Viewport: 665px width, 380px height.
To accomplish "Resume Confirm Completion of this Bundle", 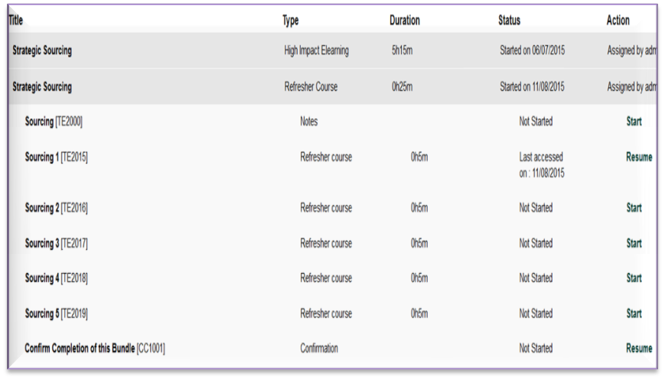I will click(x=639, y=349).
